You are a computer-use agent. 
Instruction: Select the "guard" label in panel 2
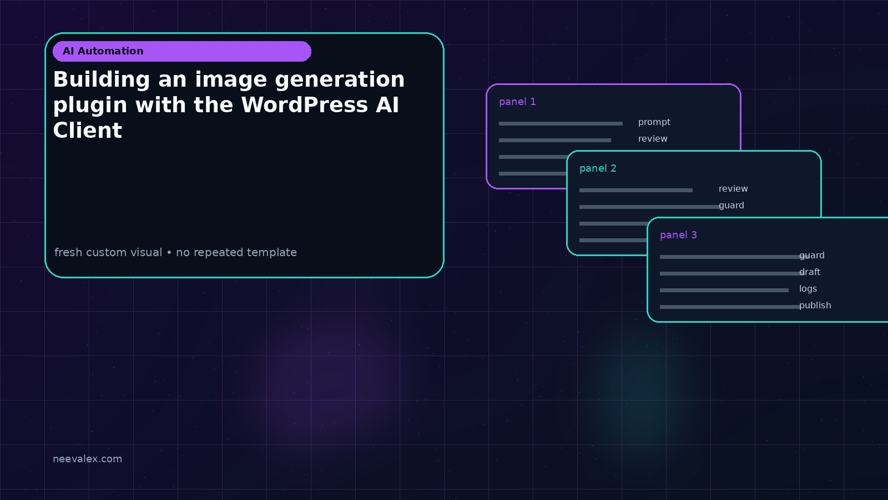[731, 206]
